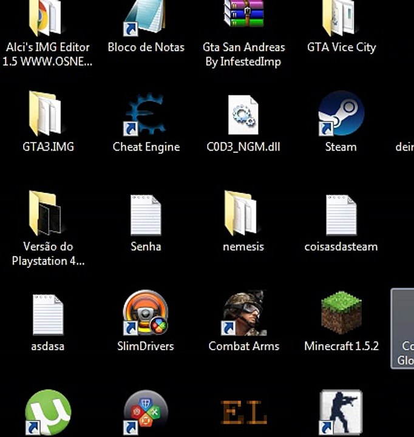Click the 'Steam' label text
414x437 pixels.
pos(341,147)
